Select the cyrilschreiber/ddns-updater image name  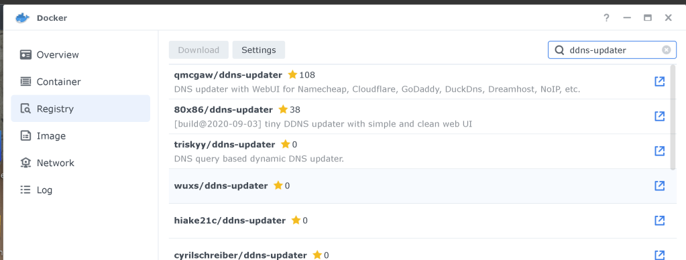[240, 255]
